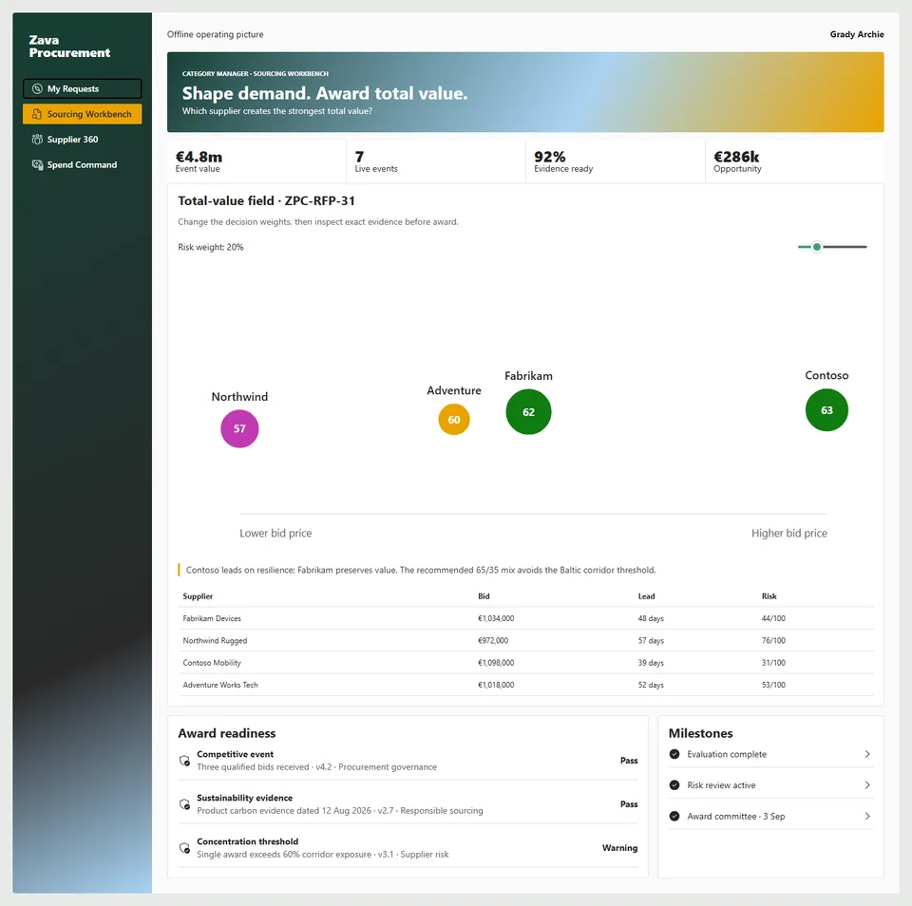Select the Northwind 57 bubble
Screen dimensions: 912x906
tap(239, 428)
